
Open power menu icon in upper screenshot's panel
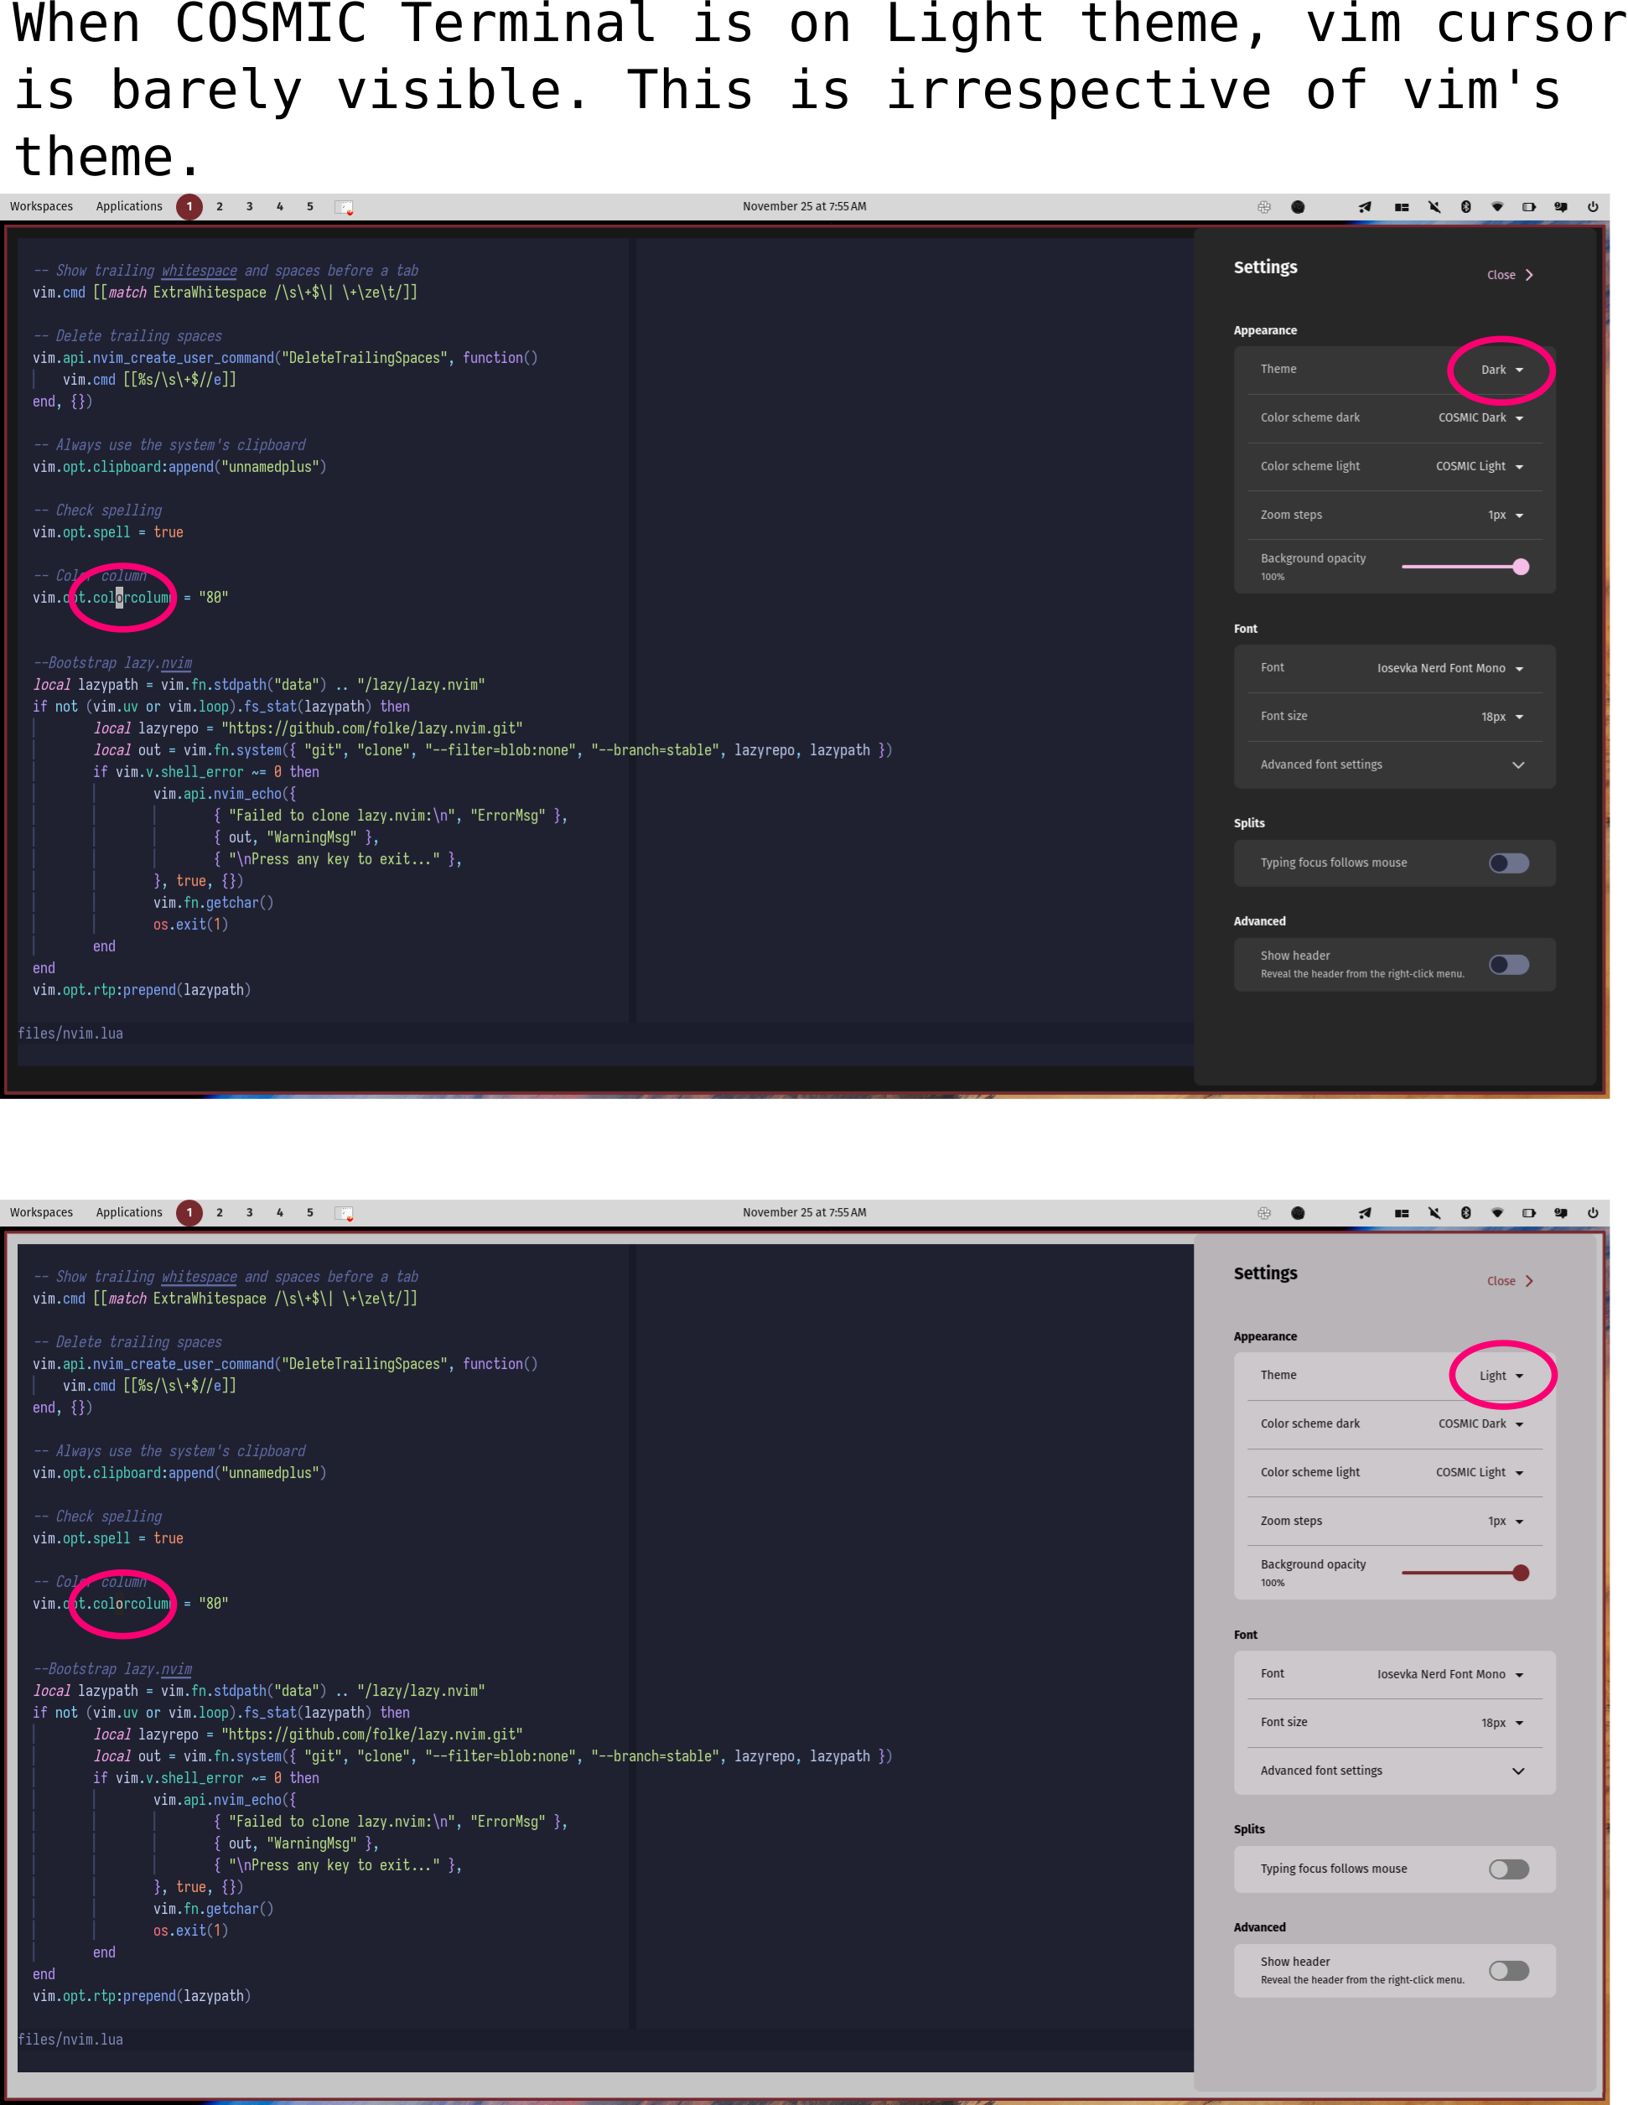tap(1592, 206)
